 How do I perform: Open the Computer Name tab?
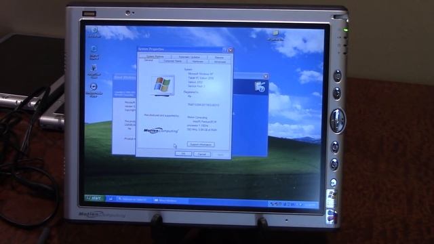coord(173,61)
